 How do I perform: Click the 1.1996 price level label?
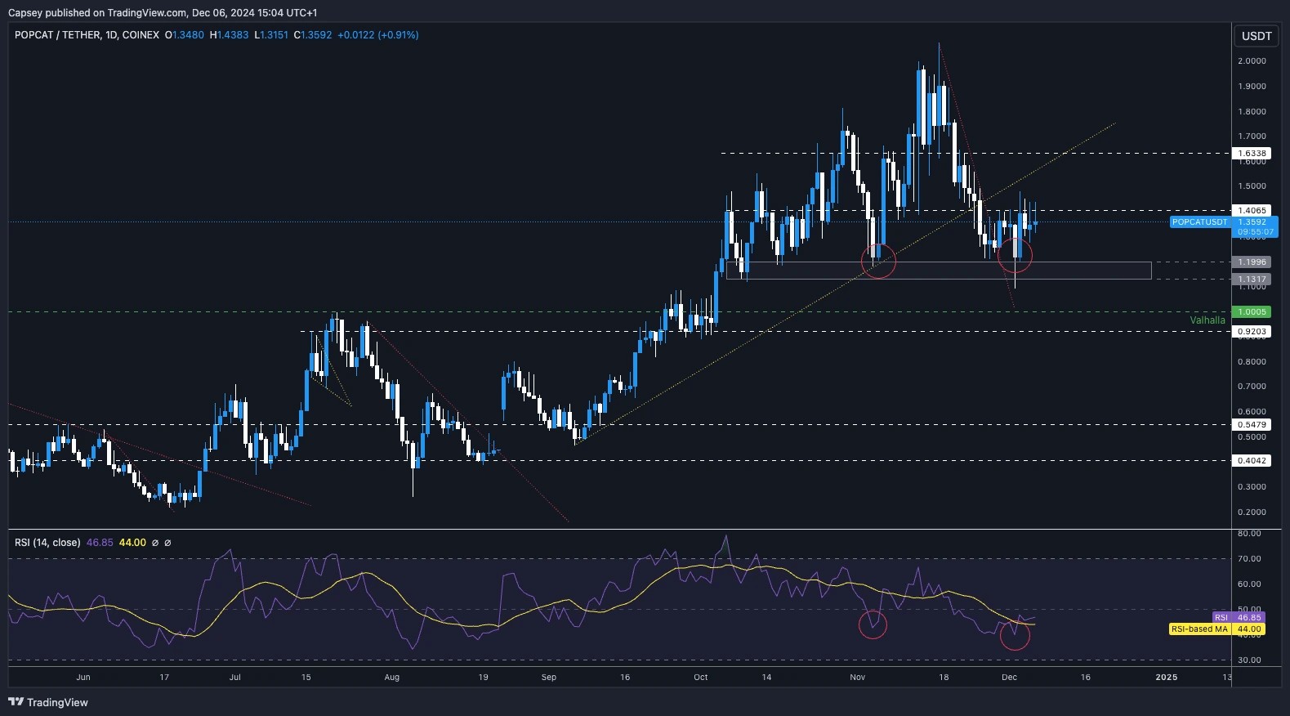click(x=1252, y=262)
